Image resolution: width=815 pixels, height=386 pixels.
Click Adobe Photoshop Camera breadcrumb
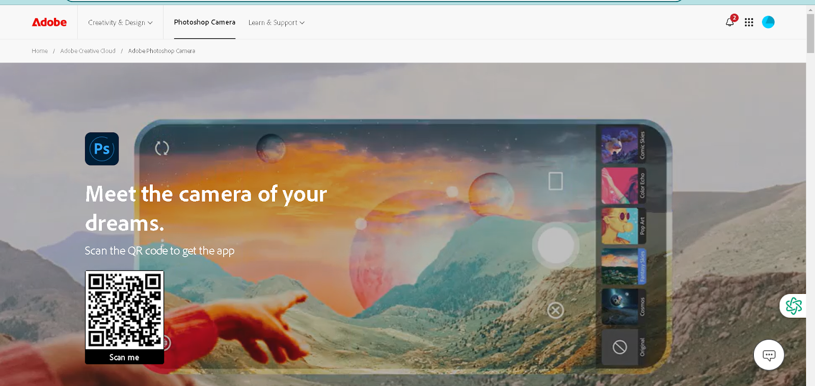click(x=161, y=51)
